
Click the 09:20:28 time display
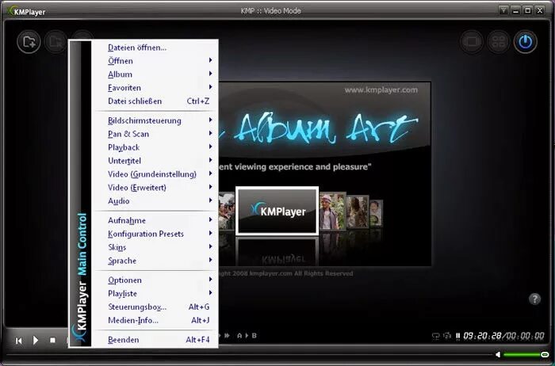[483, 336]
